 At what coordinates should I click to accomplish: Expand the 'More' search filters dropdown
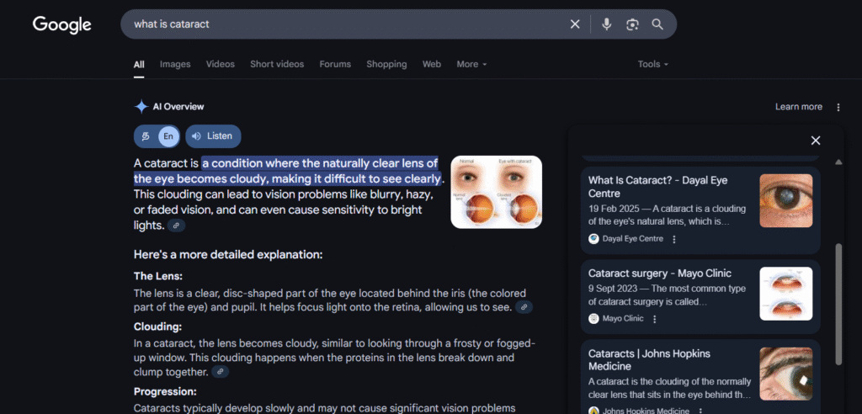pyautogui.click(x=471, y=64)
